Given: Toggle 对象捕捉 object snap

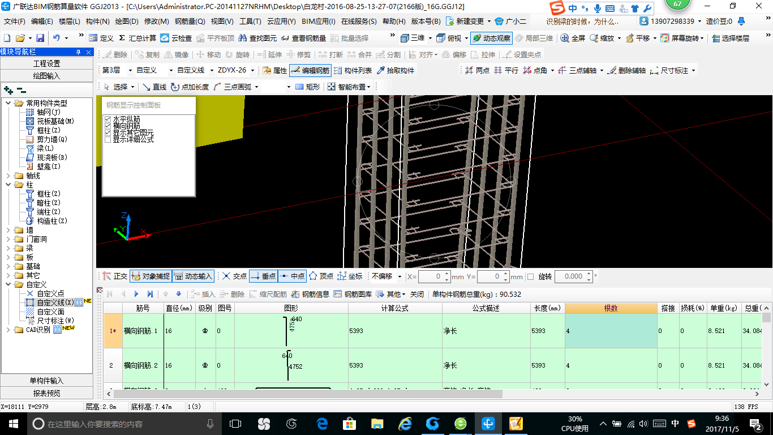Looking at the screenshot, I should click(151, 276).
